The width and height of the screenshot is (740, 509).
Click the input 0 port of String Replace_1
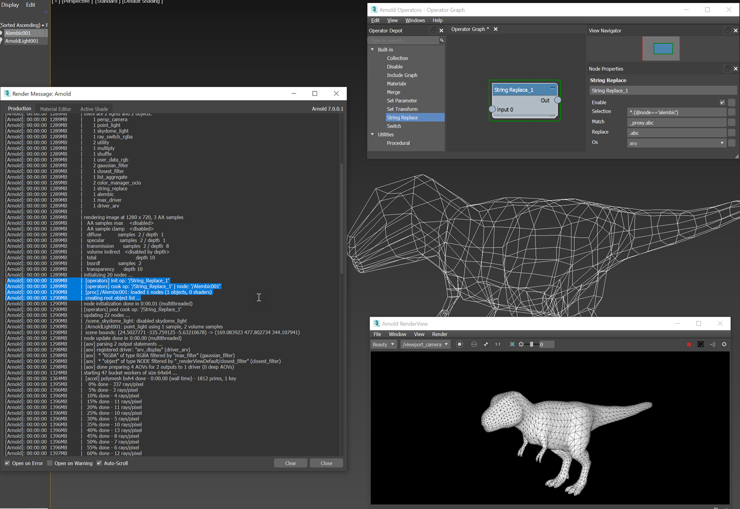click(492, 109)
